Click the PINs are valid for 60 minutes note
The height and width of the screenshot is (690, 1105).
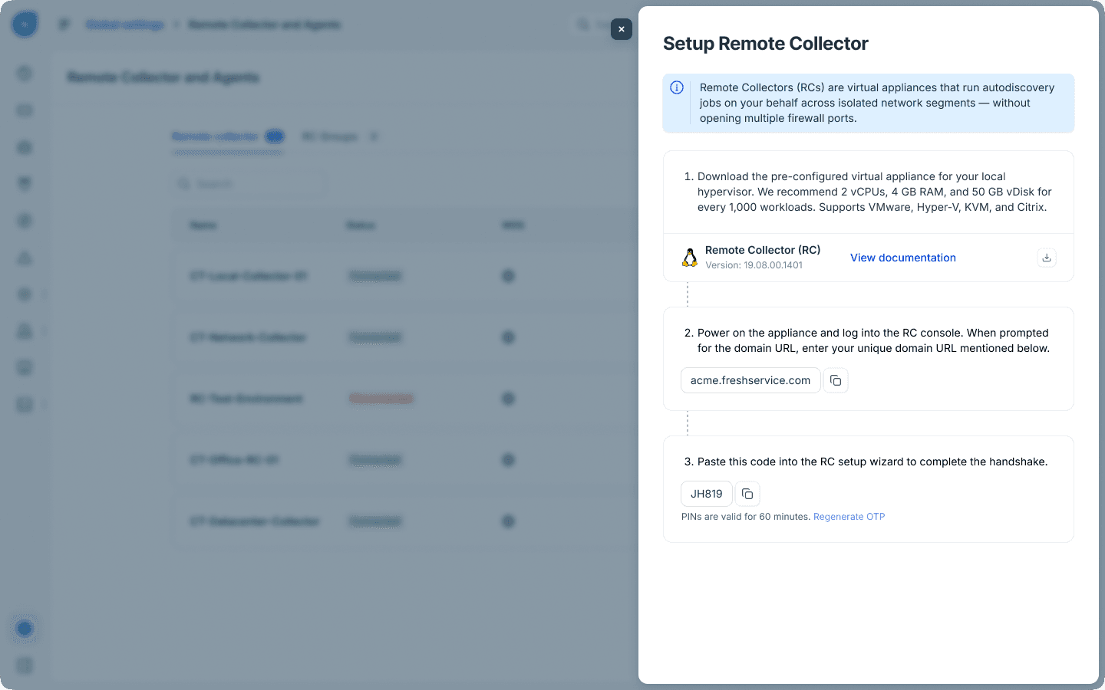(746, 517)
